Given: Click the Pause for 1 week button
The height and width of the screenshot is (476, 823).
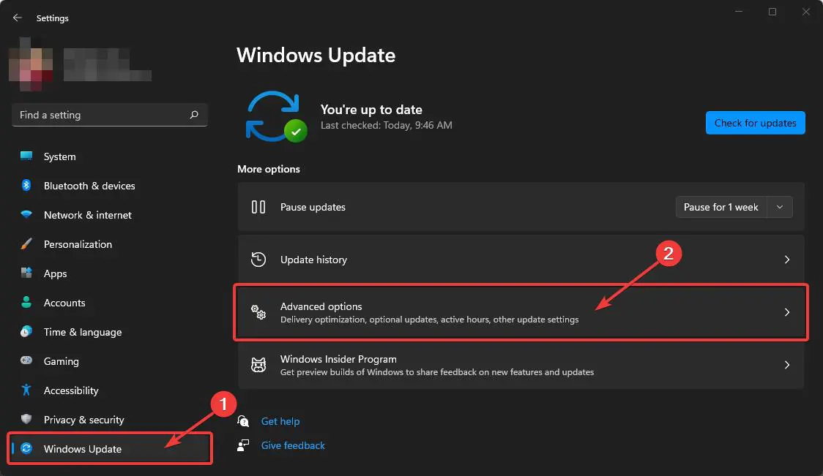Looking at the screenshot, I should pos(720,207).
